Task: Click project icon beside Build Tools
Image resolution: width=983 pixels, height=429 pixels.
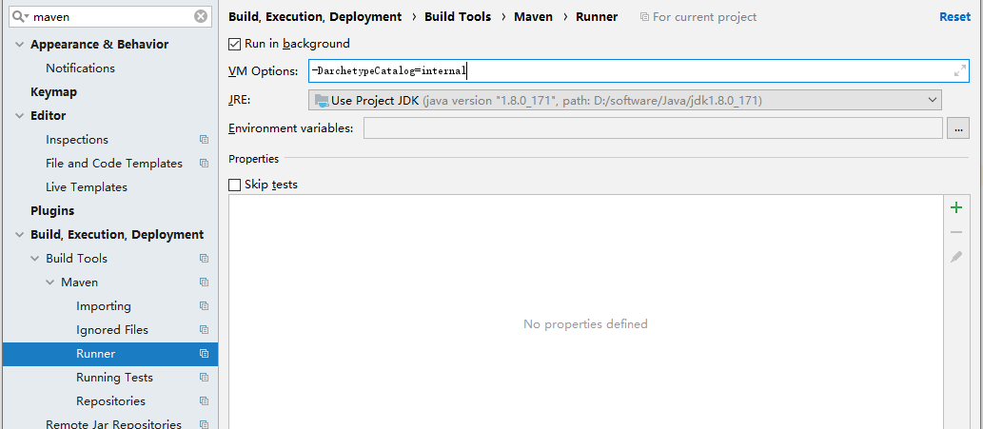Action: (x=204, y=259)
